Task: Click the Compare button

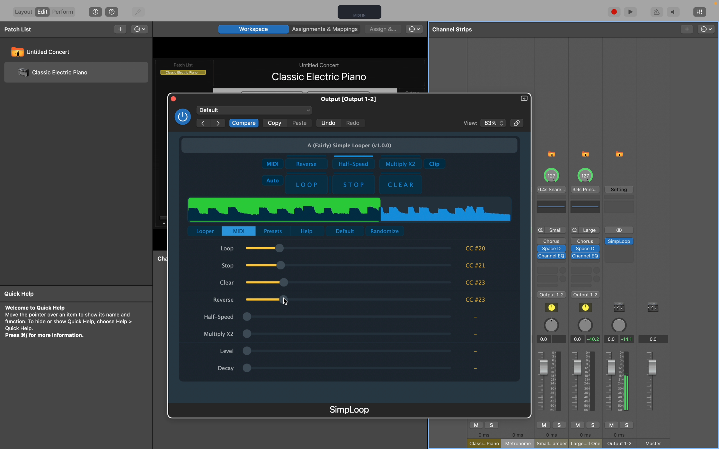Action: 244,123
